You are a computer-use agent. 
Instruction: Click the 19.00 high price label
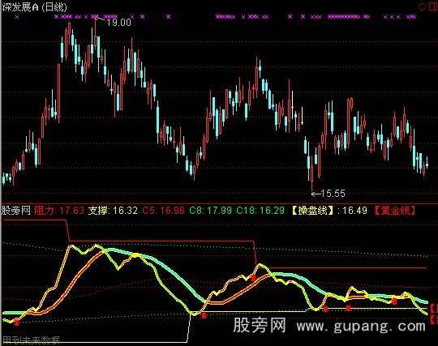118,23
